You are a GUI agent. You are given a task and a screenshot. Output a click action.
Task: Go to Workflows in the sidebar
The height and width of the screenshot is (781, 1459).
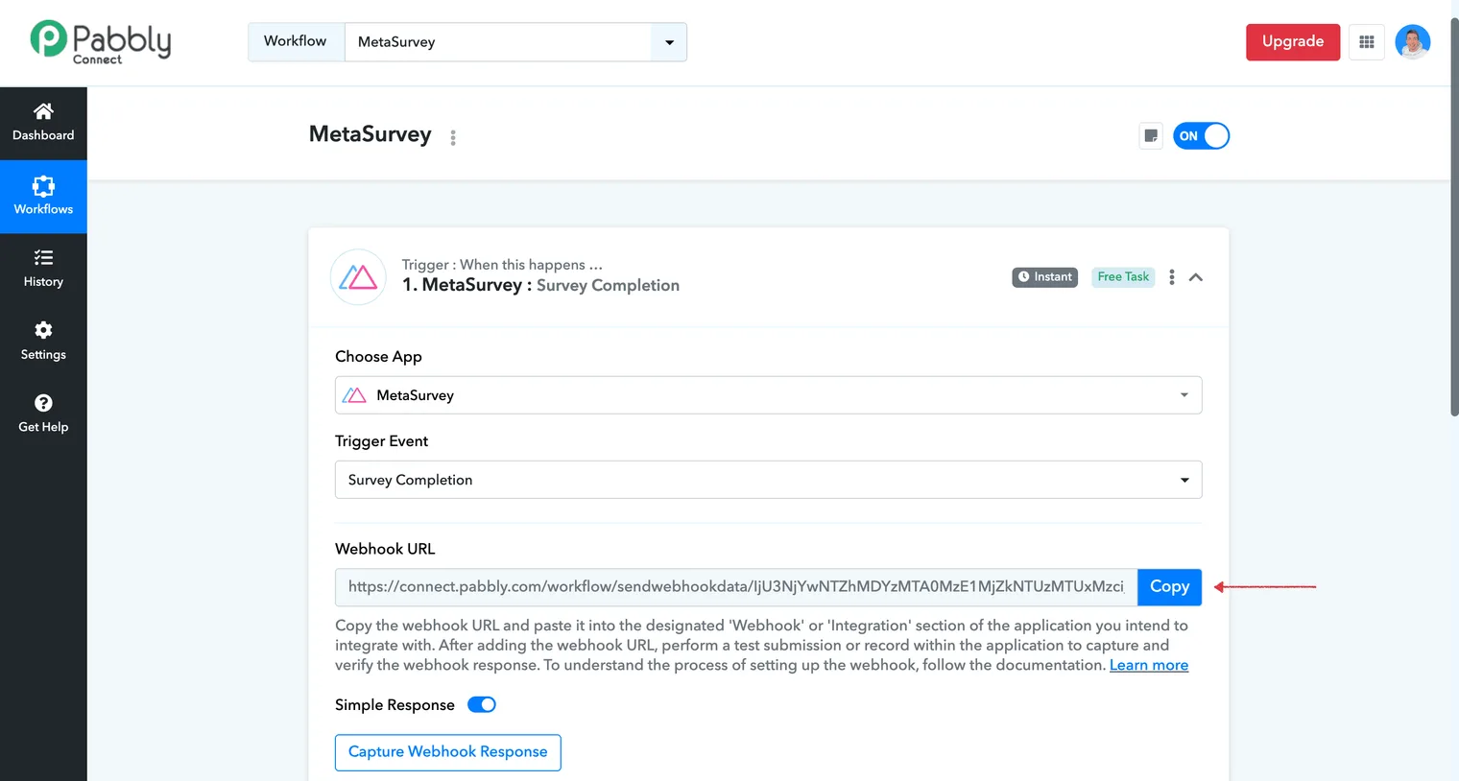[x=43, y=197]
